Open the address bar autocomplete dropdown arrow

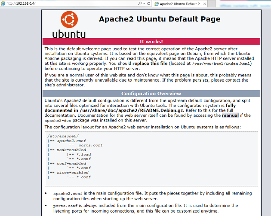144,3
